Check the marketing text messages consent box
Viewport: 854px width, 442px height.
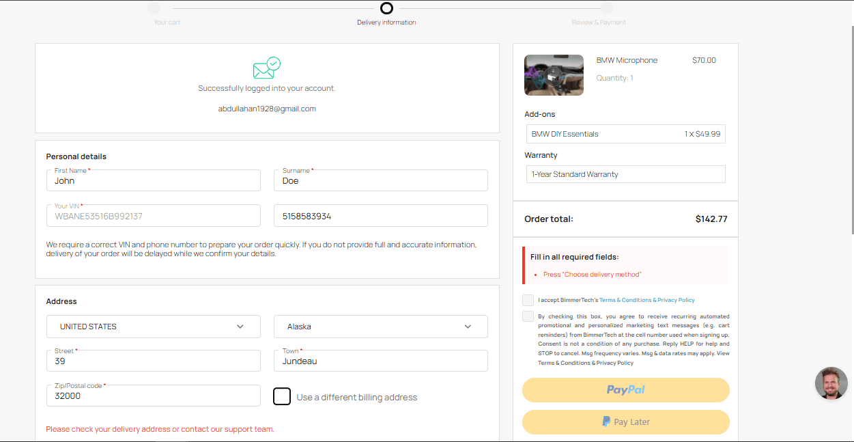click(x=528, y=316)
